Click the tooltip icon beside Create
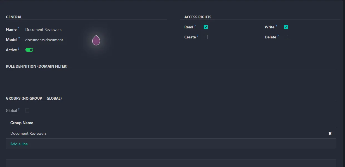Viewport: 345px width, 167px height. 198,36
